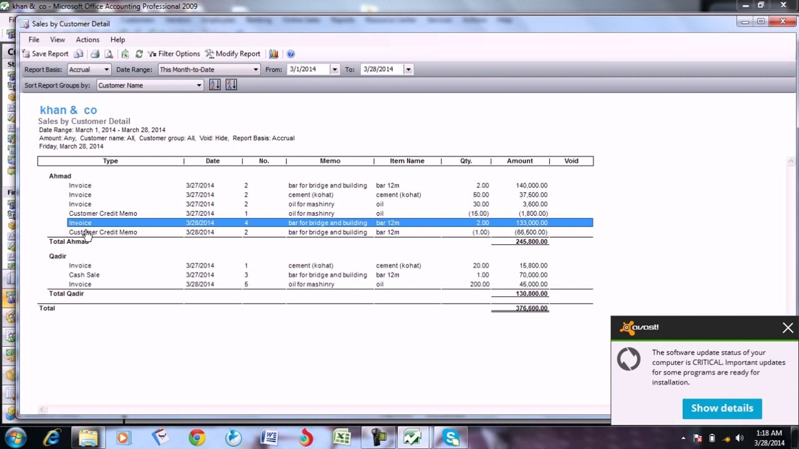Open Filter Options for the report
The height and width of the screenshot is (449, 799).
click(x=174, y=54)
